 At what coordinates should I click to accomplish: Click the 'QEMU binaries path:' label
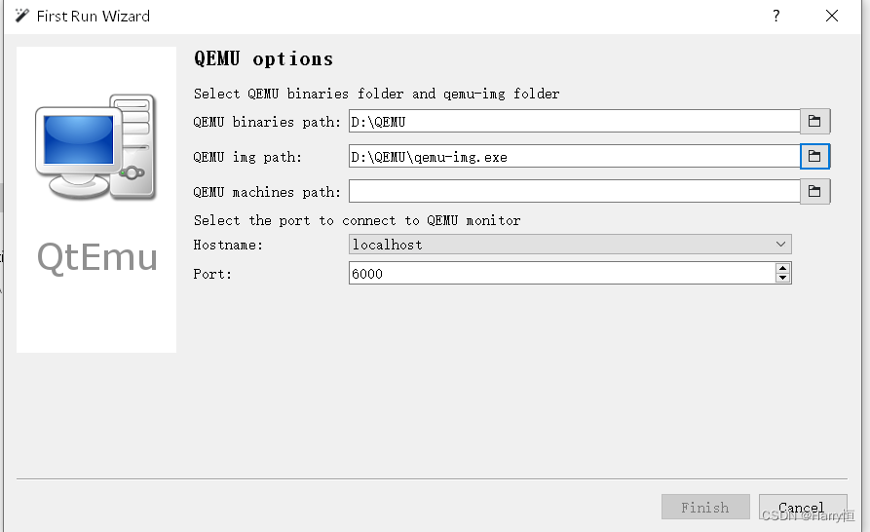[267, 122]
